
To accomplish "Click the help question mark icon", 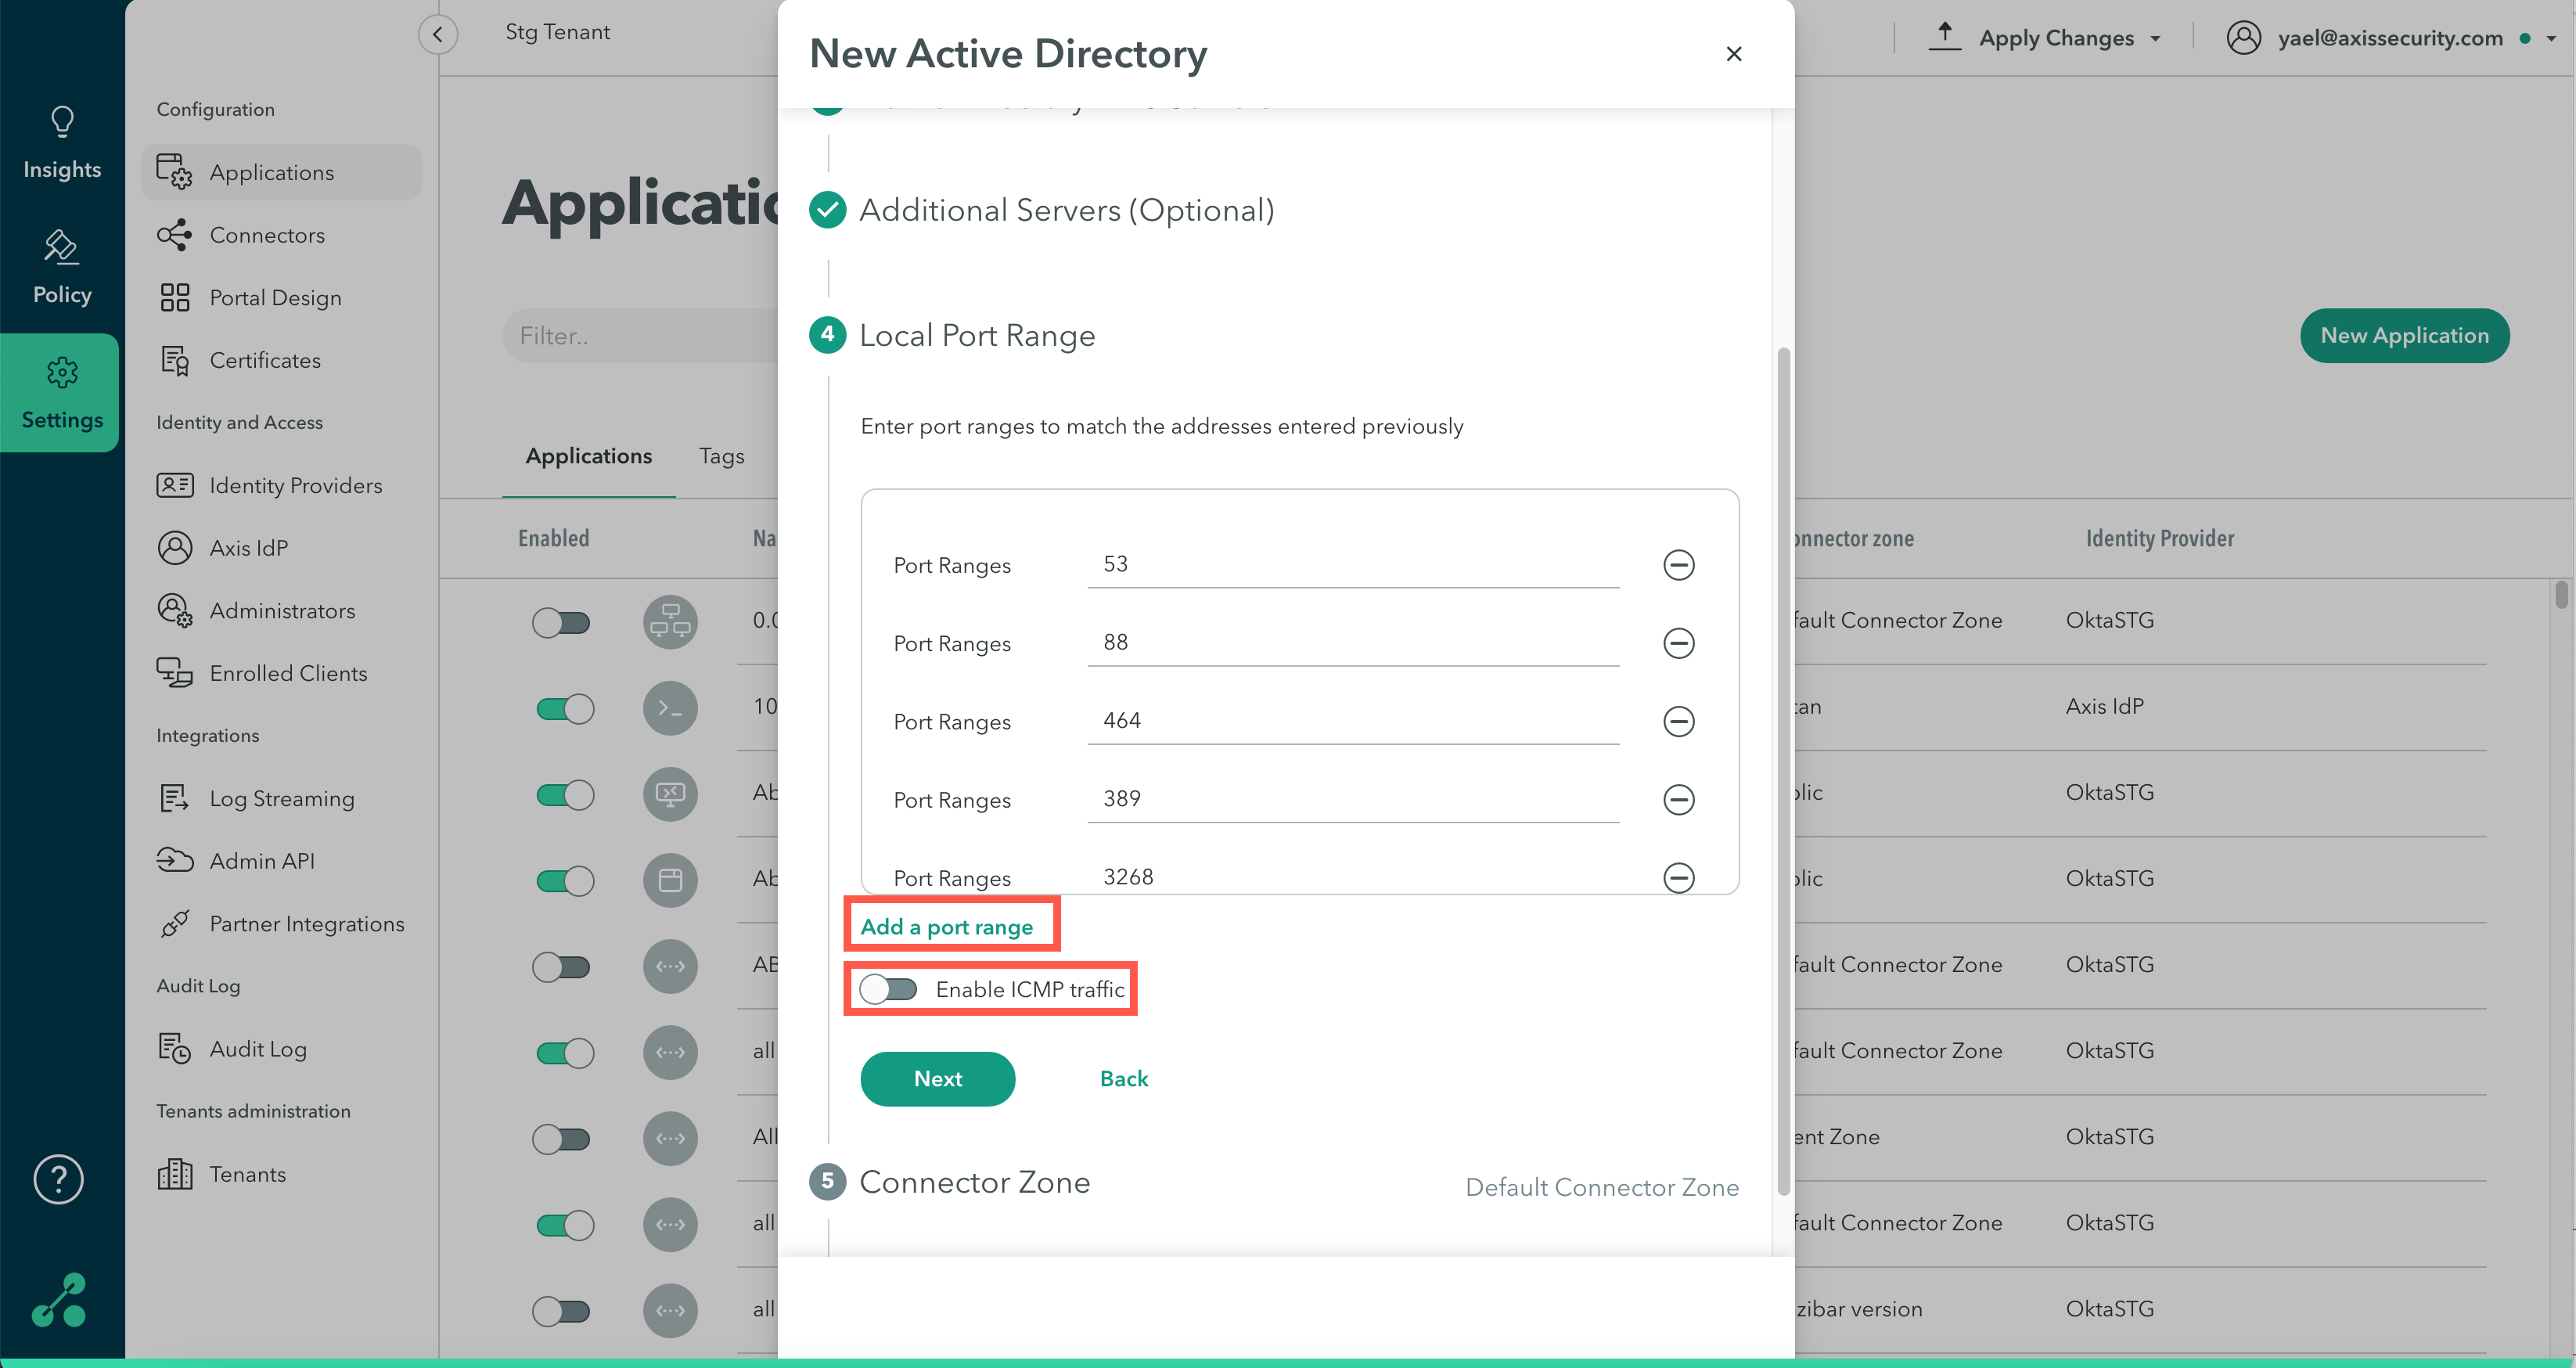I will 59,1179.
